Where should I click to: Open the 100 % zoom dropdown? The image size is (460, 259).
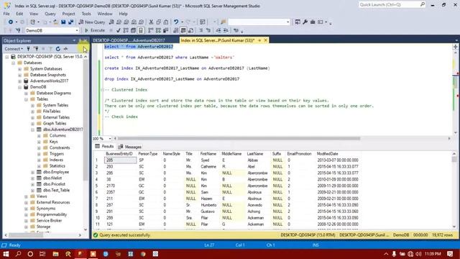pyautogui.click(x=110, y=139)
